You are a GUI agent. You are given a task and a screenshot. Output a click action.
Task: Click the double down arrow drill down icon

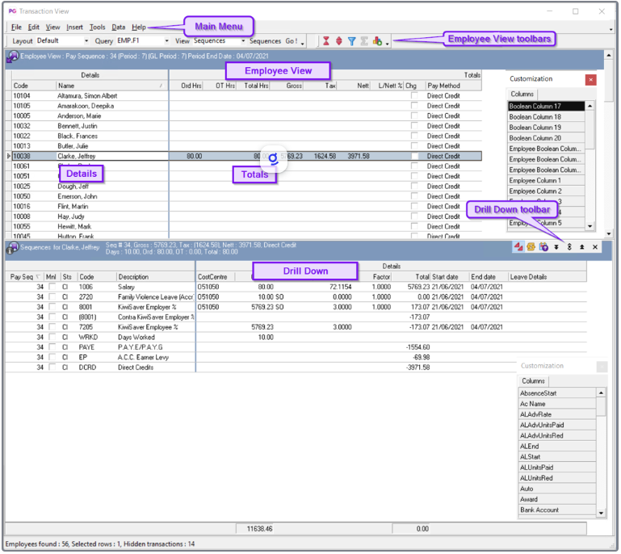point(556,247)
